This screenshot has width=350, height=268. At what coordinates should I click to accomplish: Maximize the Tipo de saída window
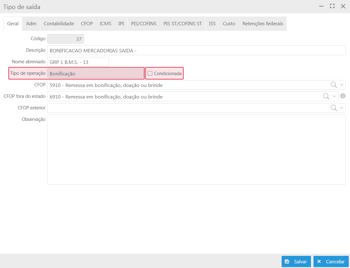point(332,6)
